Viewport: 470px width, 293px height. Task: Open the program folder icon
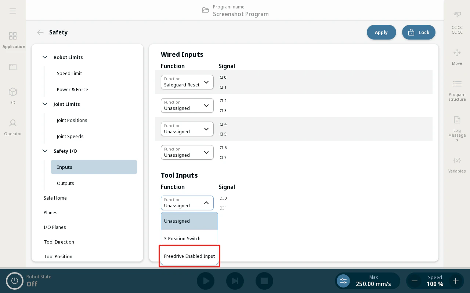206,10
